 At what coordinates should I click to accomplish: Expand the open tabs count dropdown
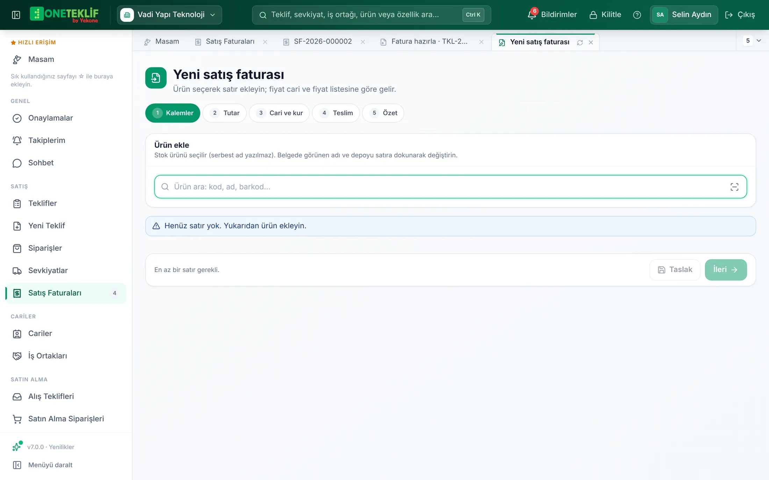[753, 40]
